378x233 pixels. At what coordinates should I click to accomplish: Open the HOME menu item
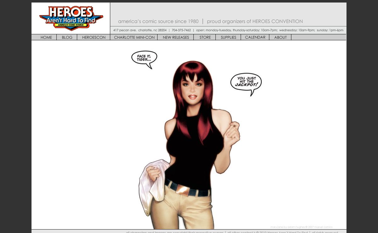(46, 37)
